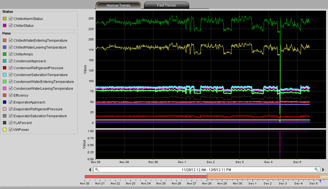The width and height of the screenshot is (328, 189).
Task: Click the green ChillerAmps color swatch
Action: (x=5, y=54)
